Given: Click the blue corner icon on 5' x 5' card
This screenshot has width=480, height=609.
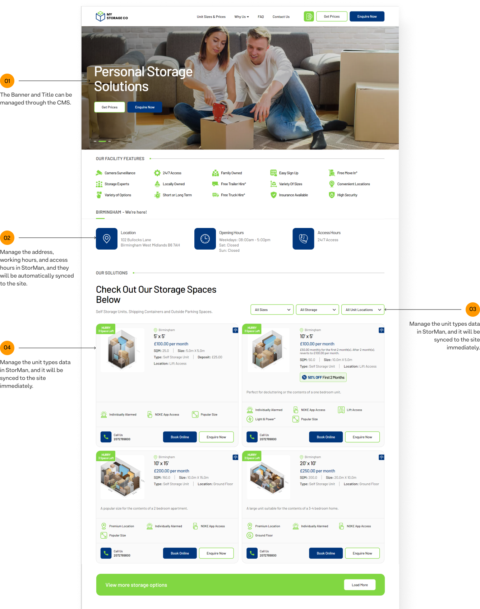Looking at the screenshot, I should [235, 330].
